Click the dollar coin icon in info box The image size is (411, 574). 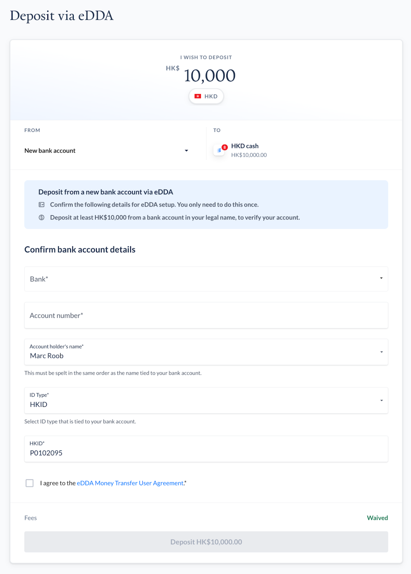[x=42, y=217]
